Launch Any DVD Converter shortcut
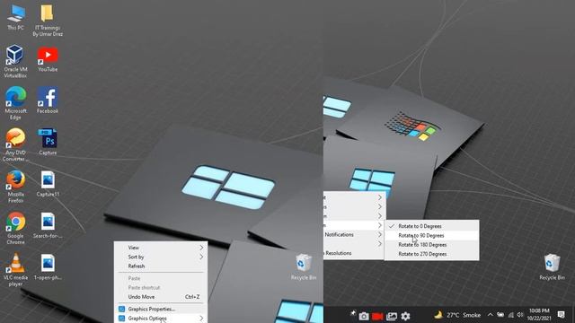 tap(15, 144)
